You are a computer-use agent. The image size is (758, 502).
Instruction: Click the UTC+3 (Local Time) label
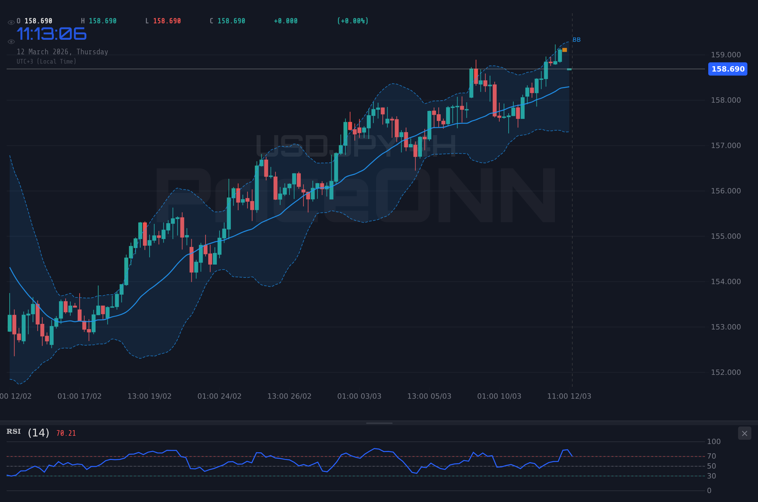tap(46, 62)
